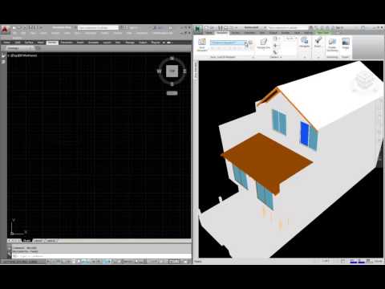The height and width of the screenshot is (289, 385).
Task: Select the blue window in the model
Action: (x=305, y=133)
